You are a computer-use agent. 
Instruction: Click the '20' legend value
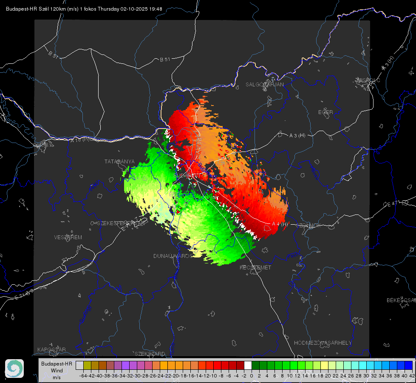tap(328, 376)
